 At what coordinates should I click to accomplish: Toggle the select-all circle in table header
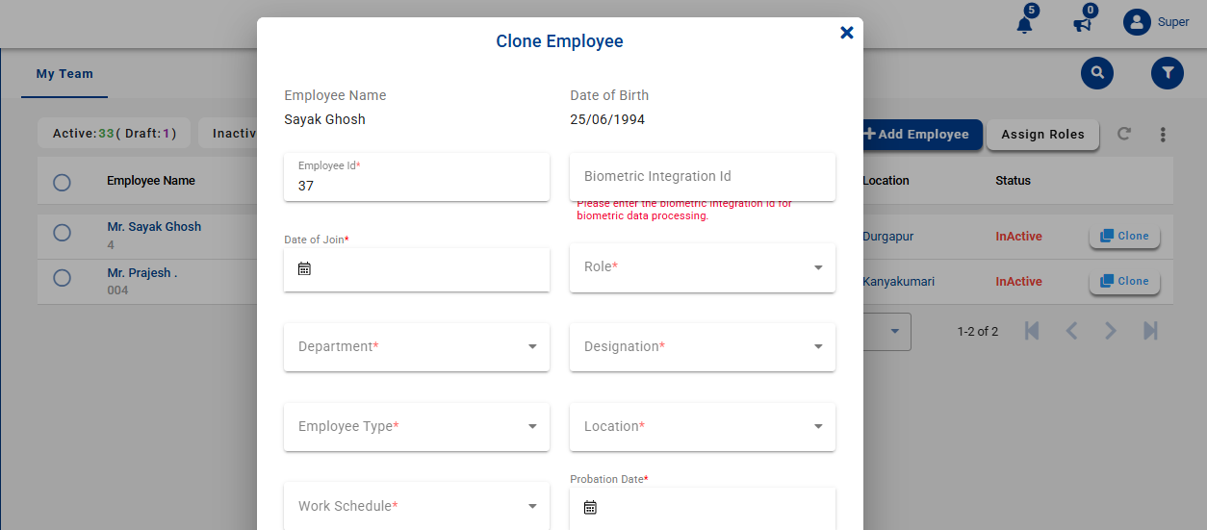click(62, 182)
